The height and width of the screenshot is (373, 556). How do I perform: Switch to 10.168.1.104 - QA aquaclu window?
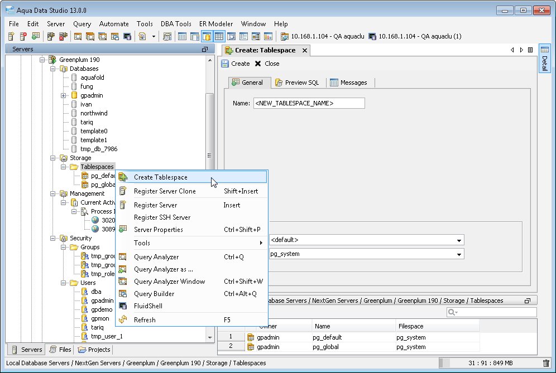[x=322, y=36]
